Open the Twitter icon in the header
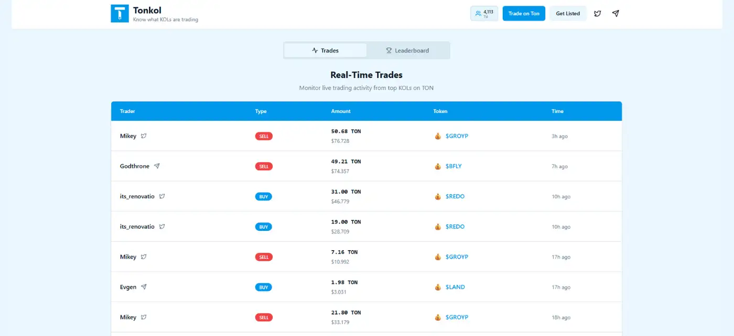This screenshot has height=336, width=734. pos(597,14)
